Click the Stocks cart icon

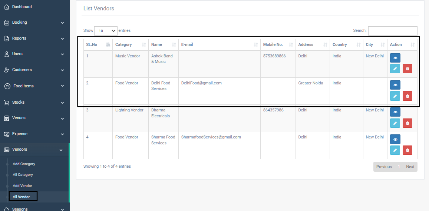[x=7, y=103]
